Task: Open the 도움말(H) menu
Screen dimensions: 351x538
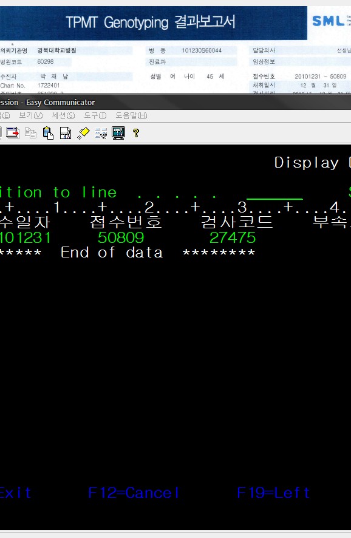Action: click(x=131, y=115)
